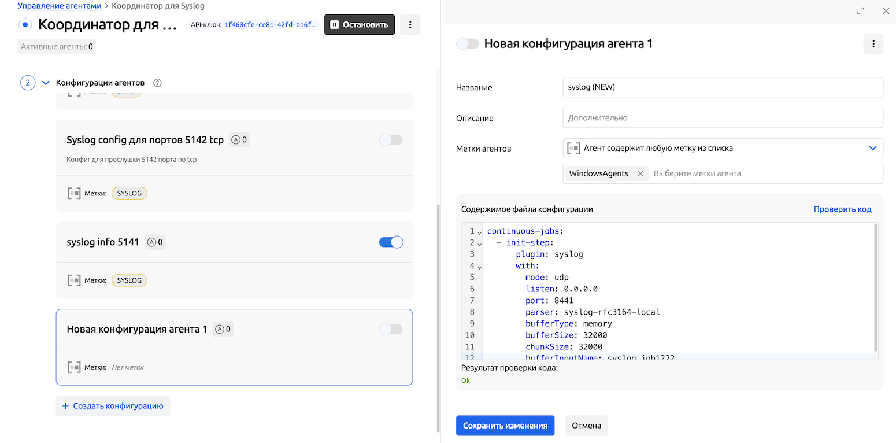
Task: Click Проверить код link
Action: (842, 209)
